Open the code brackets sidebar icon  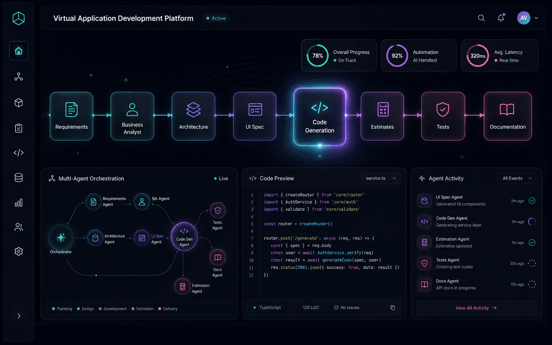[x=18, y=153]
